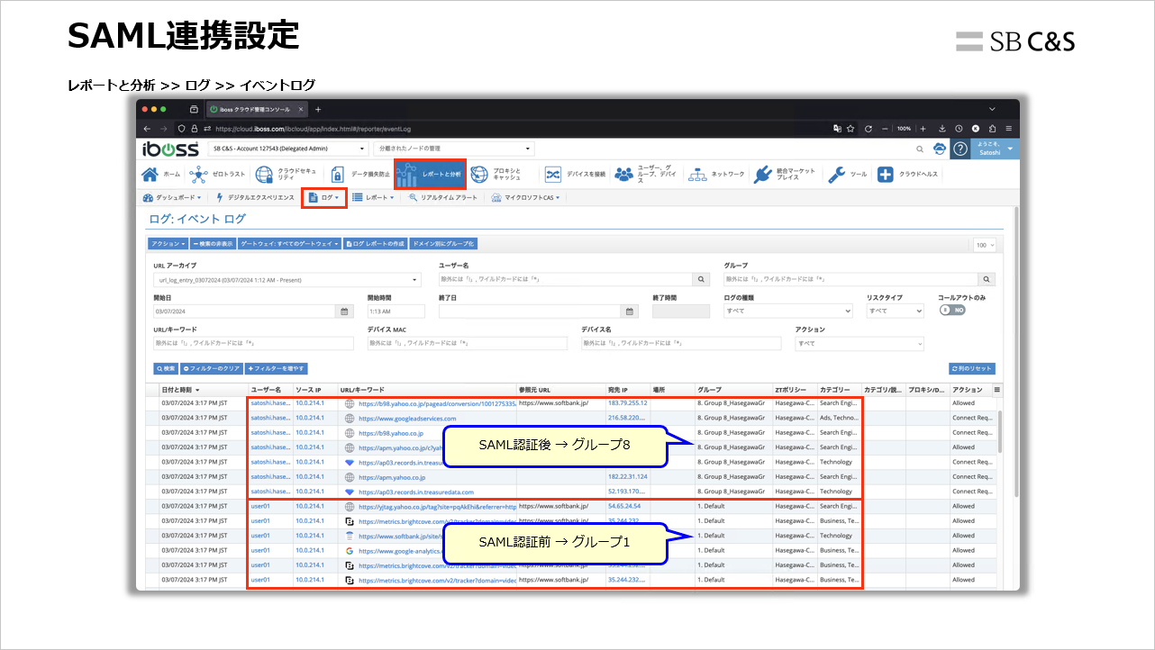Screen dimensions: 1155x650
Task: Open the end date calendar picker
Action: (x=630, y=311)
